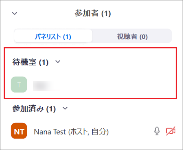Select the Nana Test row empty area
Viewport: 183px width, 150px height.
tap(130, 131)
